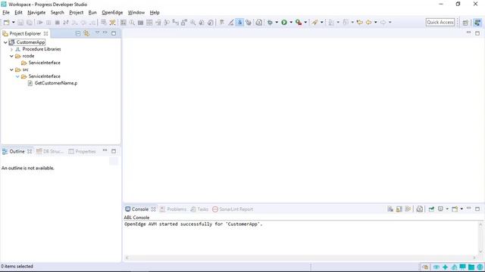Switch to the Problems tab
Image resolution: width=485 pixels, height=272 pixels.
coord(174,209)
